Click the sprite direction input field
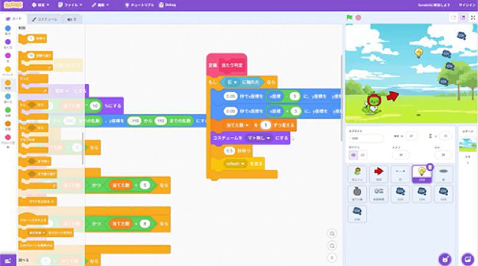Viewport: 478px width, 266px height. 443,155
